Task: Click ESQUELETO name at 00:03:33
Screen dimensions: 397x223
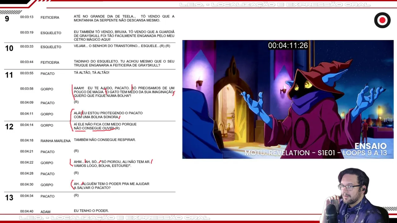Action: tap(51, 47)
